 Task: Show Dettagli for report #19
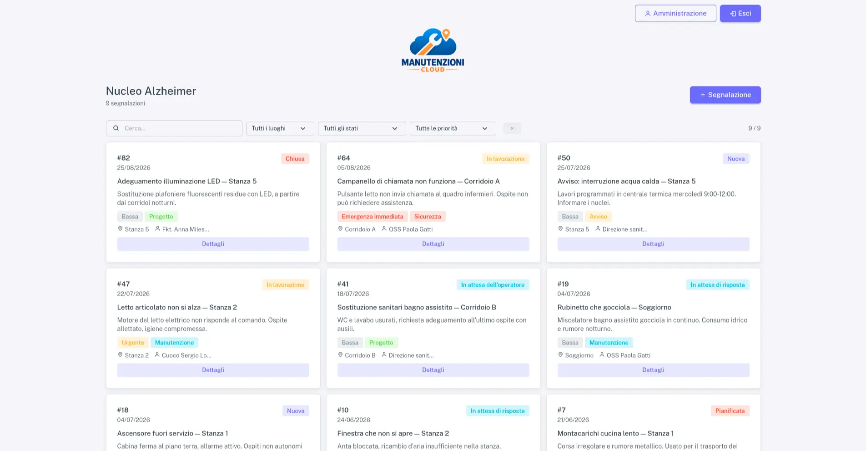click(x=653, y=370)
